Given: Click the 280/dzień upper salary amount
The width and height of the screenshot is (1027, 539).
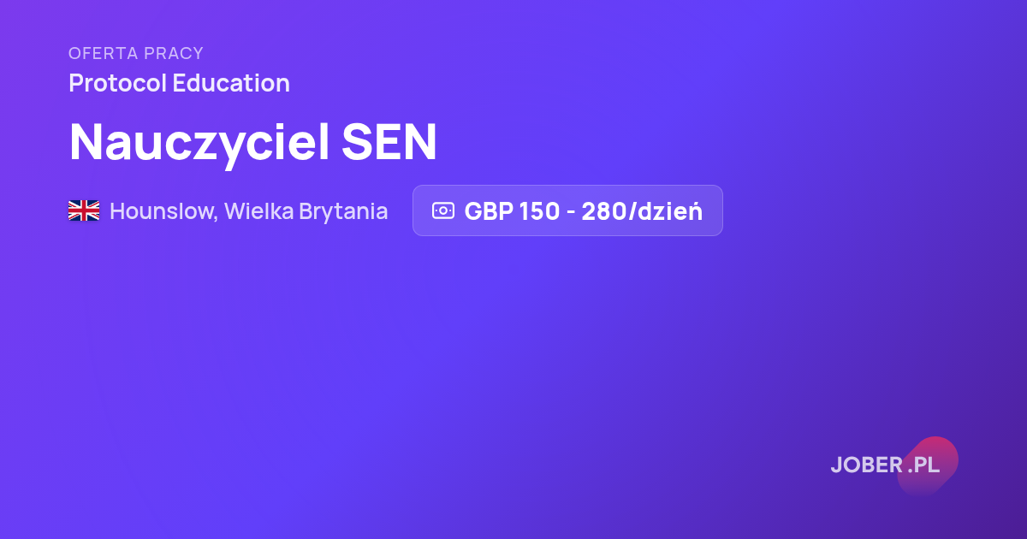Looking at the screenshot, I should 642,210.
